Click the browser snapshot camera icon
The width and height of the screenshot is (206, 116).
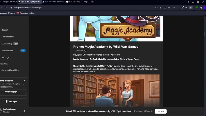tap(165, 8)
